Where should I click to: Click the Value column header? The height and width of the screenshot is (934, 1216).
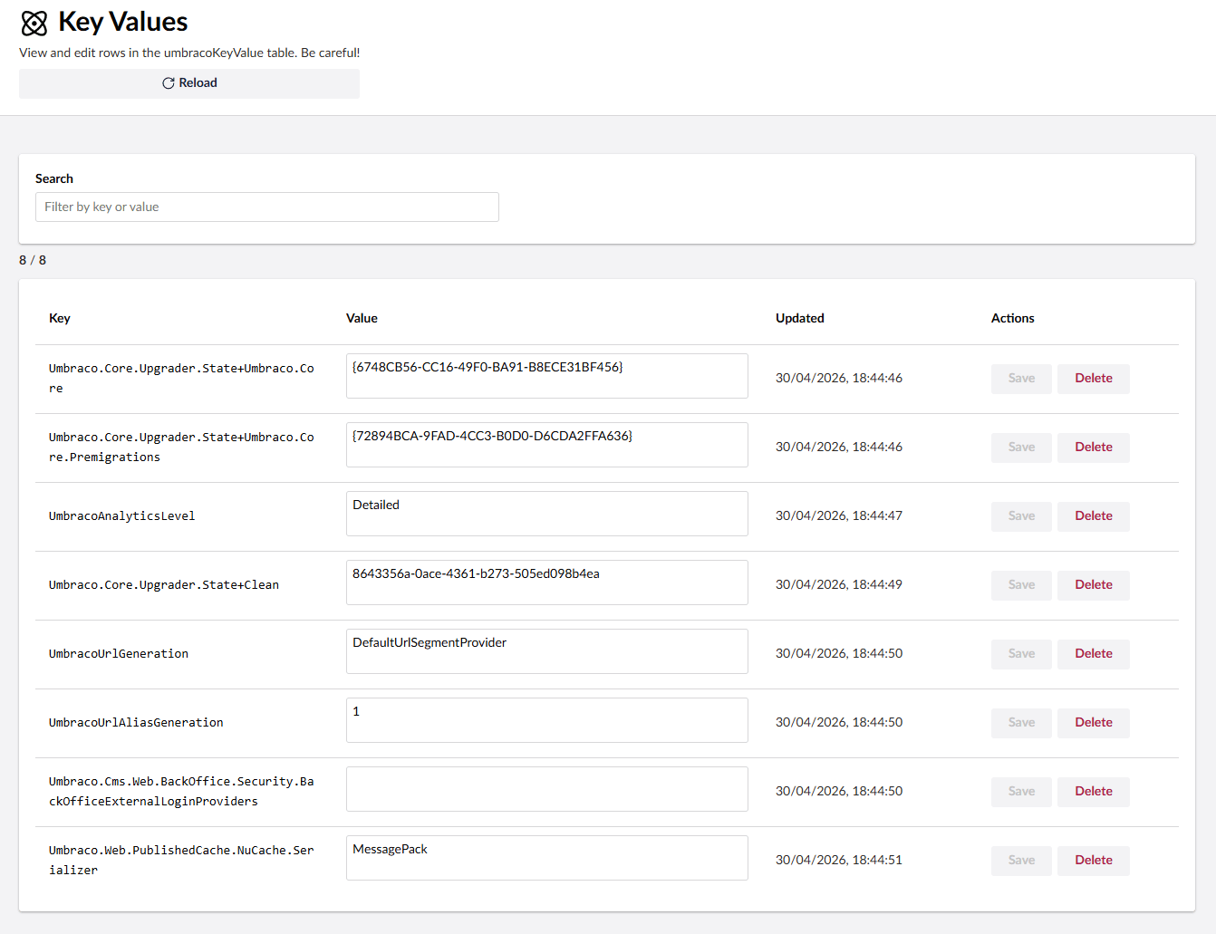(362, 318)
